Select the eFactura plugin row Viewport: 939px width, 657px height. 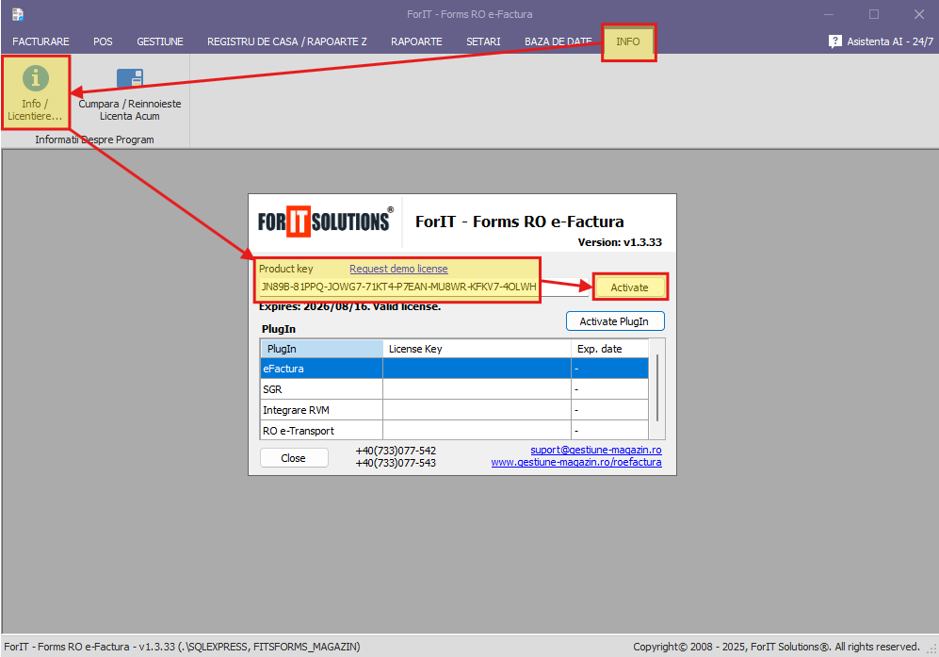coord(454,369)
